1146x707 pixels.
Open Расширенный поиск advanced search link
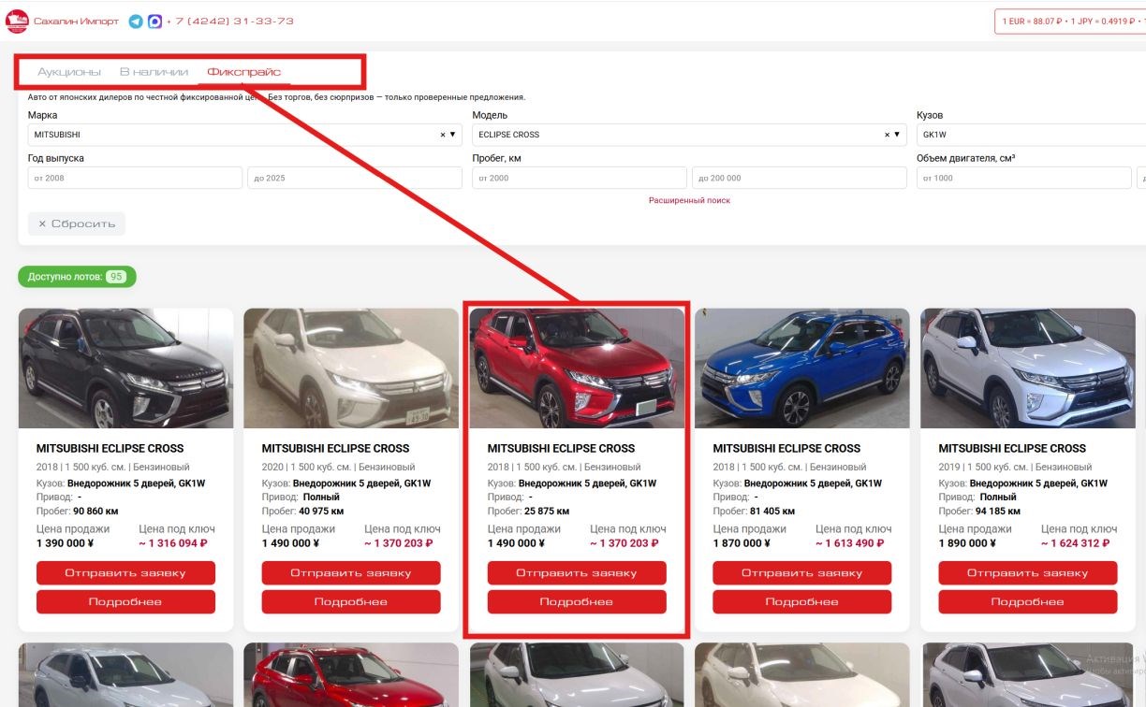(689, 200)
